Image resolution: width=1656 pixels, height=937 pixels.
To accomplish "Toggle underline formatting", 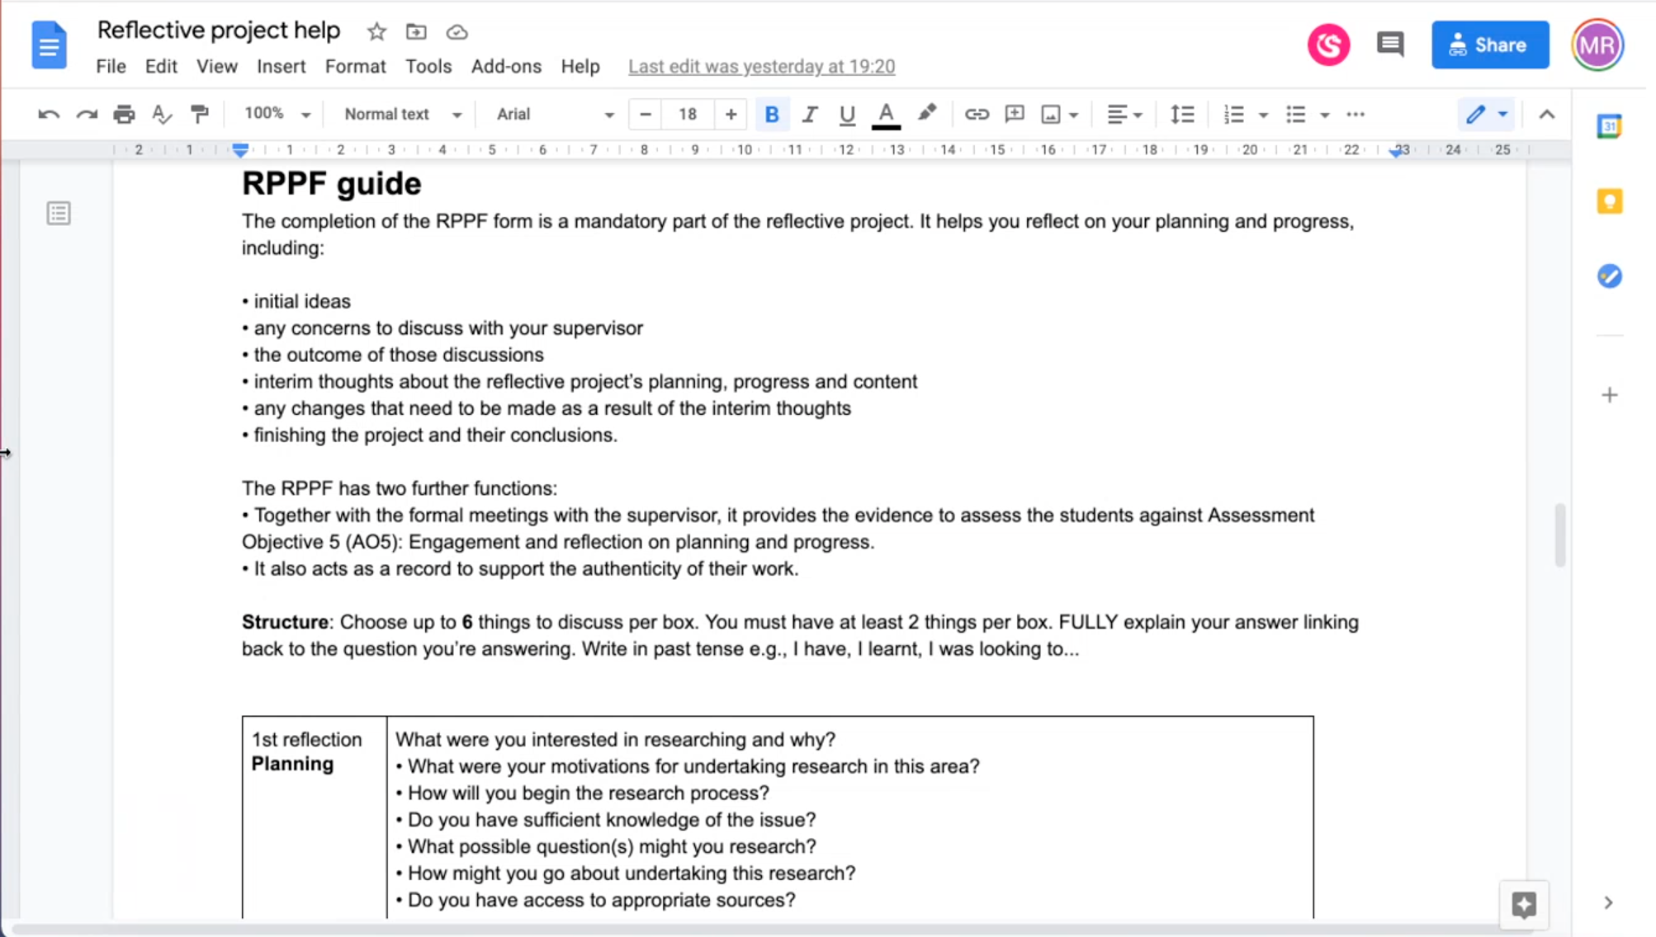I will click(x=846, y=115).
